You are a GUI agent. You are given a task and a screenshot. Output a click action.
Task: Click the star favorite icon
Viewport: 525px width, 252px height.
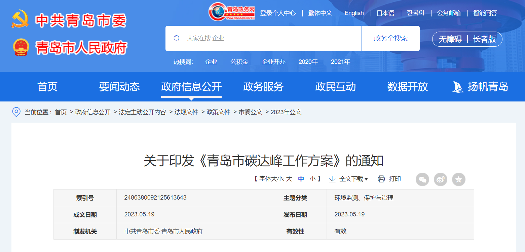pos(458,179)
